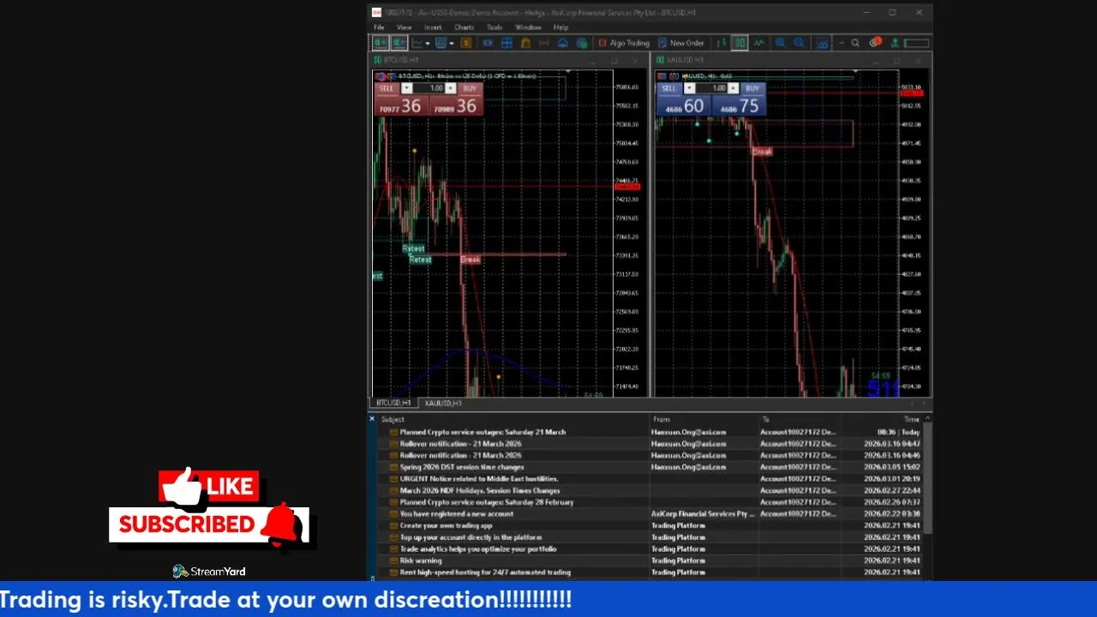Switch to the BTCUSD,H1 chart tab
Viewport: 1097px width, 617px height.
393,403
